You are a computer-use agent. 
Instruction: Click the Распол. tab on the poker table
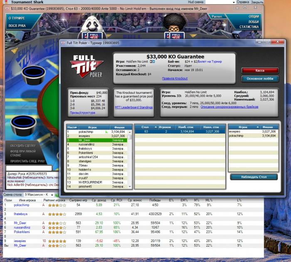[x=217, y=17]
